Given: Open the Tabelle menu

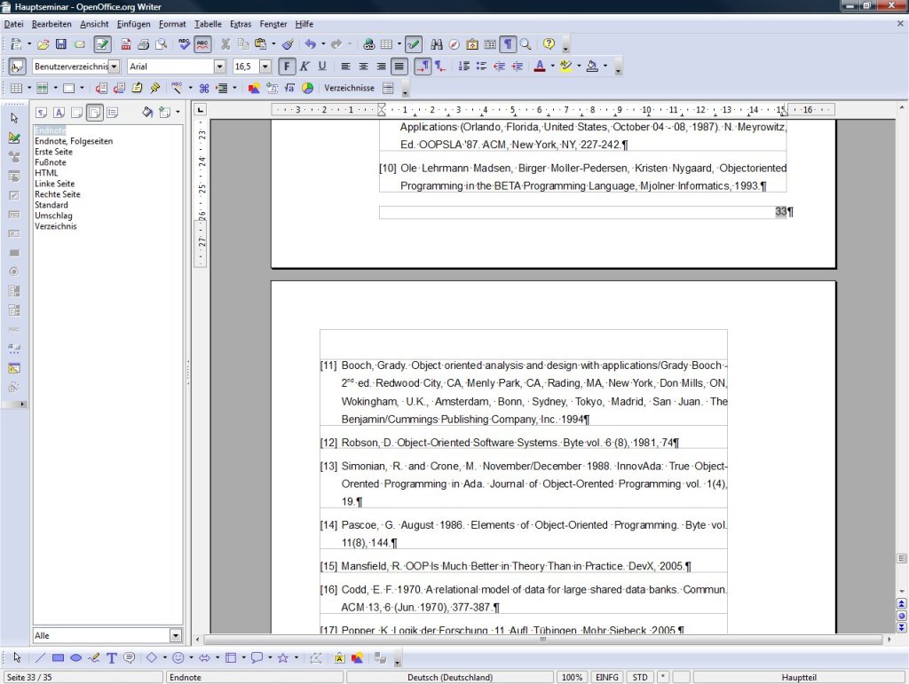Looking at the screenshot, I should [208, 24].
